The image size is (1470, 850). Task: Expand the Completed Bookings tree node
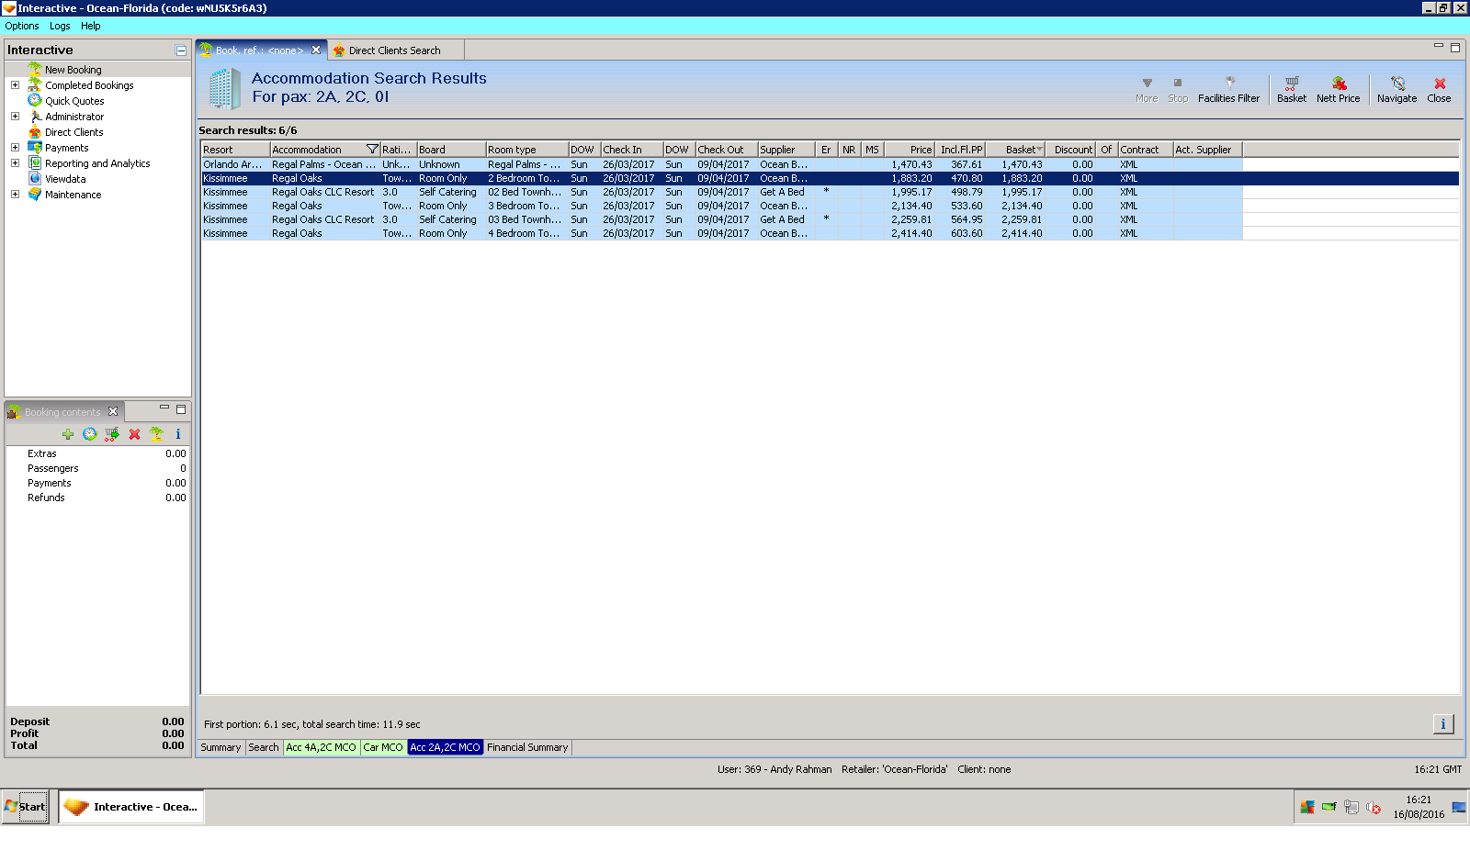coord(15,85)
